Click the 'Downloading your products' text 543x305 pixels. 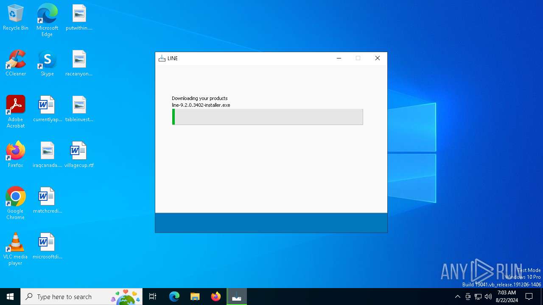tap(200, 98)
